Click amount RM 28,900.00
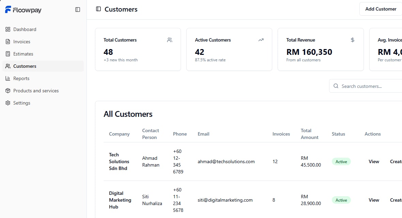This screenshot has width=402, height=218. pos(311,200)
